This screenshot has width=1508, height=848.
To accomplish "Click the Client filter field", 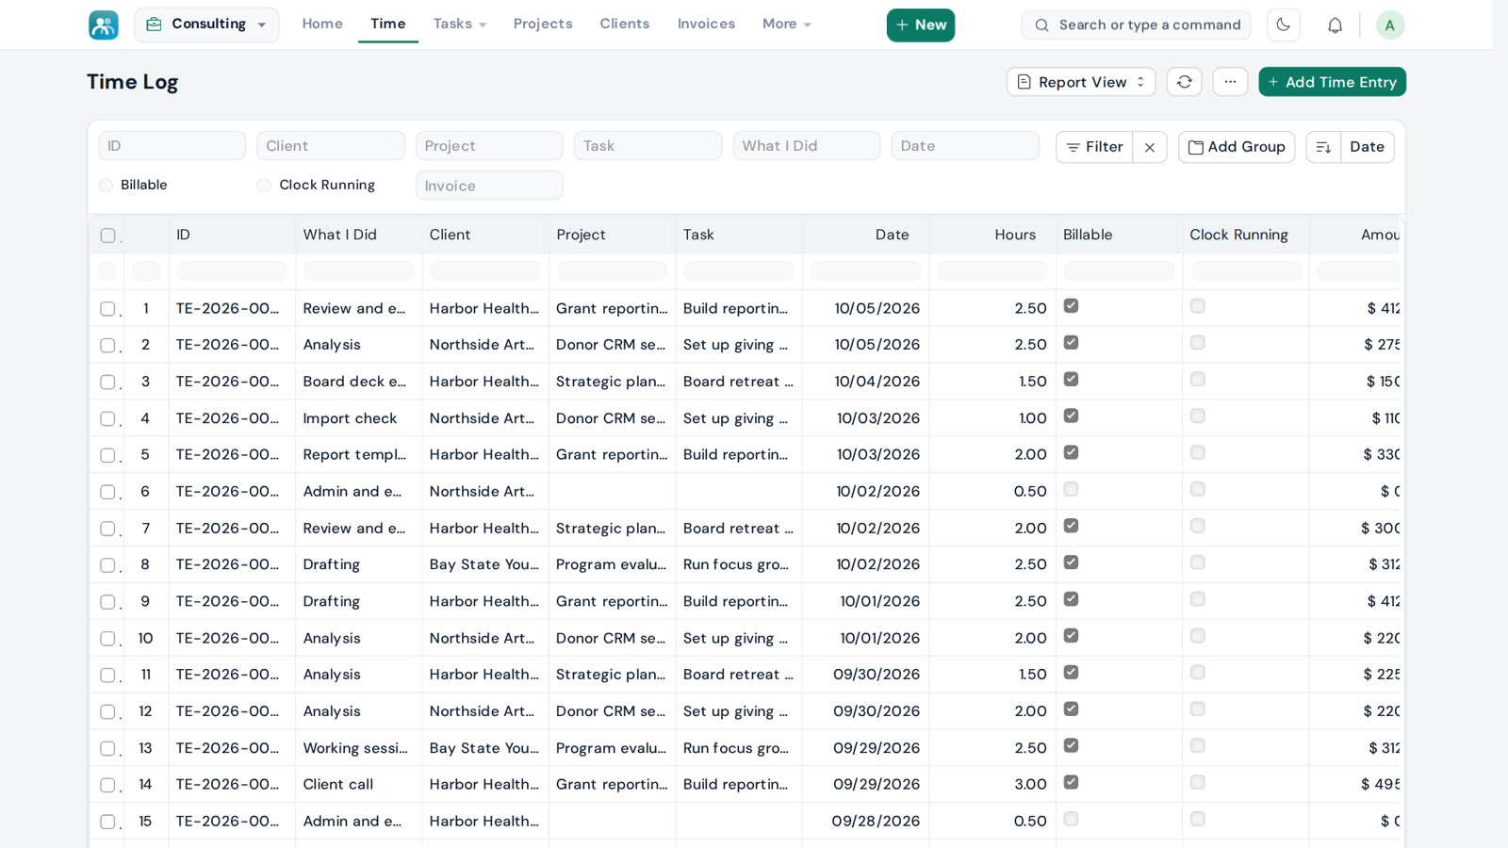I will [x=330, y=146].
